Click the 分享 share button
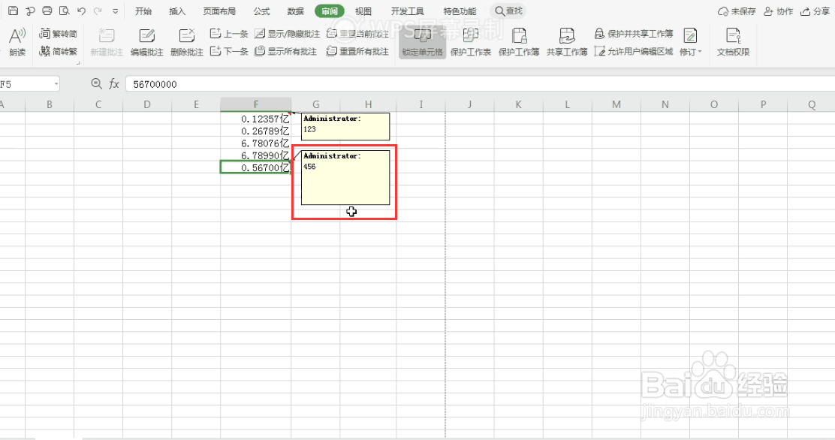The height and width of the screenshot is (440, 835). [815, 11]
